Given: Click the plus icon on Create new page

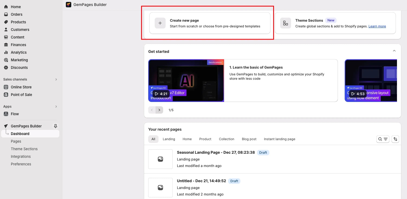Looking at the screenshot, I should coord(160,23).
